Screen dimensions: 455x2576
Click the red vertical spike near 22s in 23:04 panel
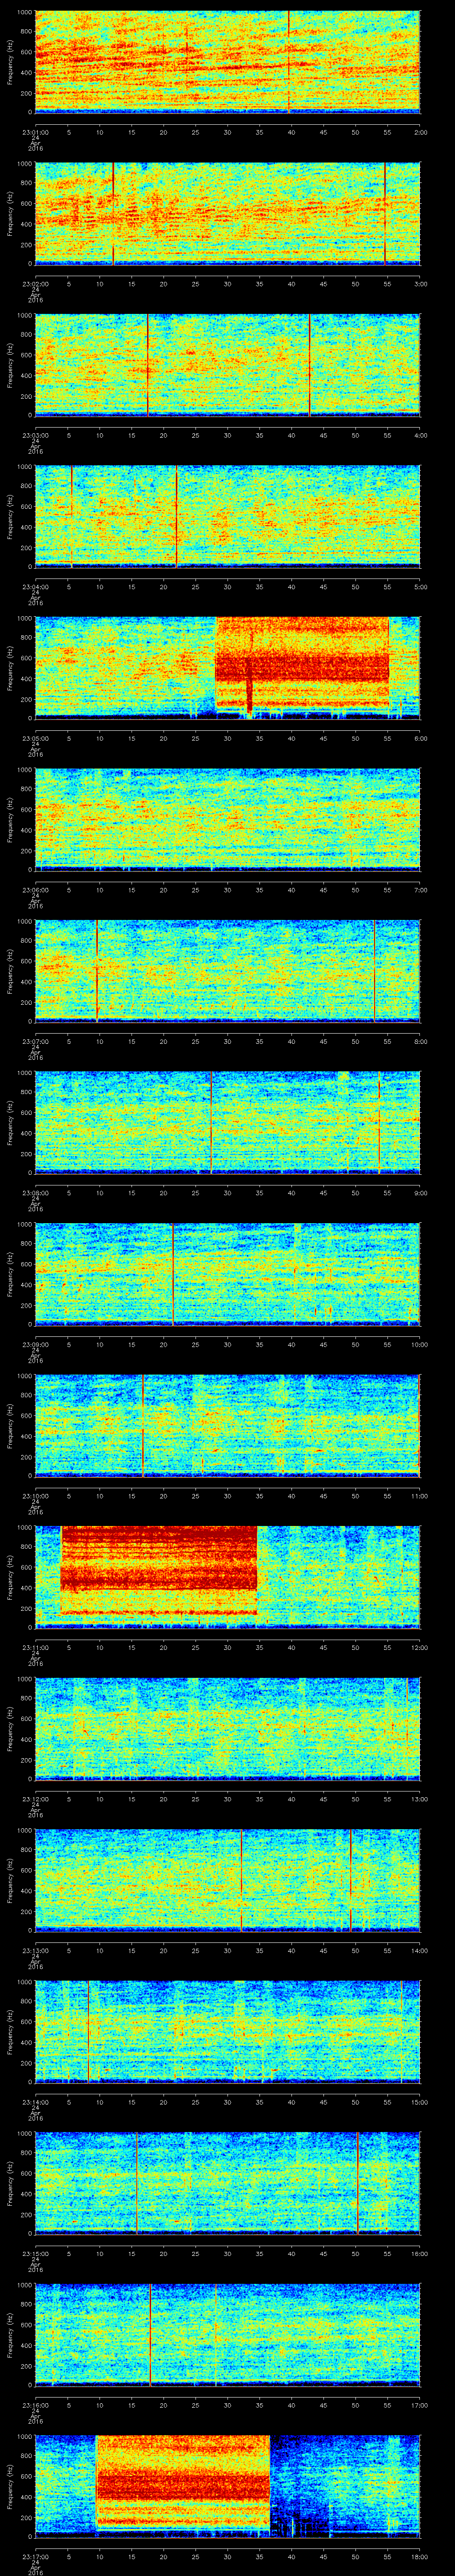(x=176, y=516)
